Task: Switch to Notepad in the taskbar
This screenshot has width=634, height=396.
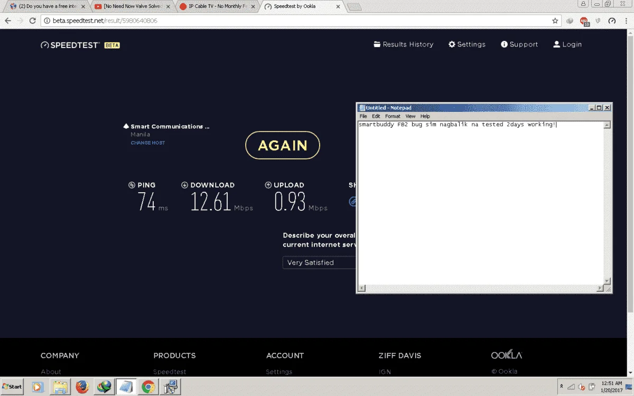Action: [126, 387]
